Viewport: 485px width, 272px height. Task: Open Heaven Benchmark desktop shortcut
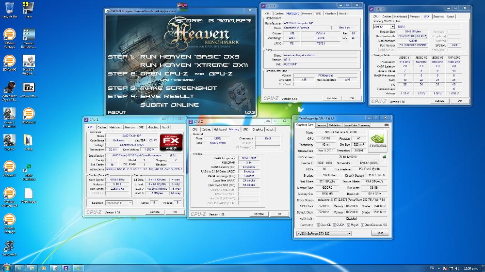pos(29,38)
